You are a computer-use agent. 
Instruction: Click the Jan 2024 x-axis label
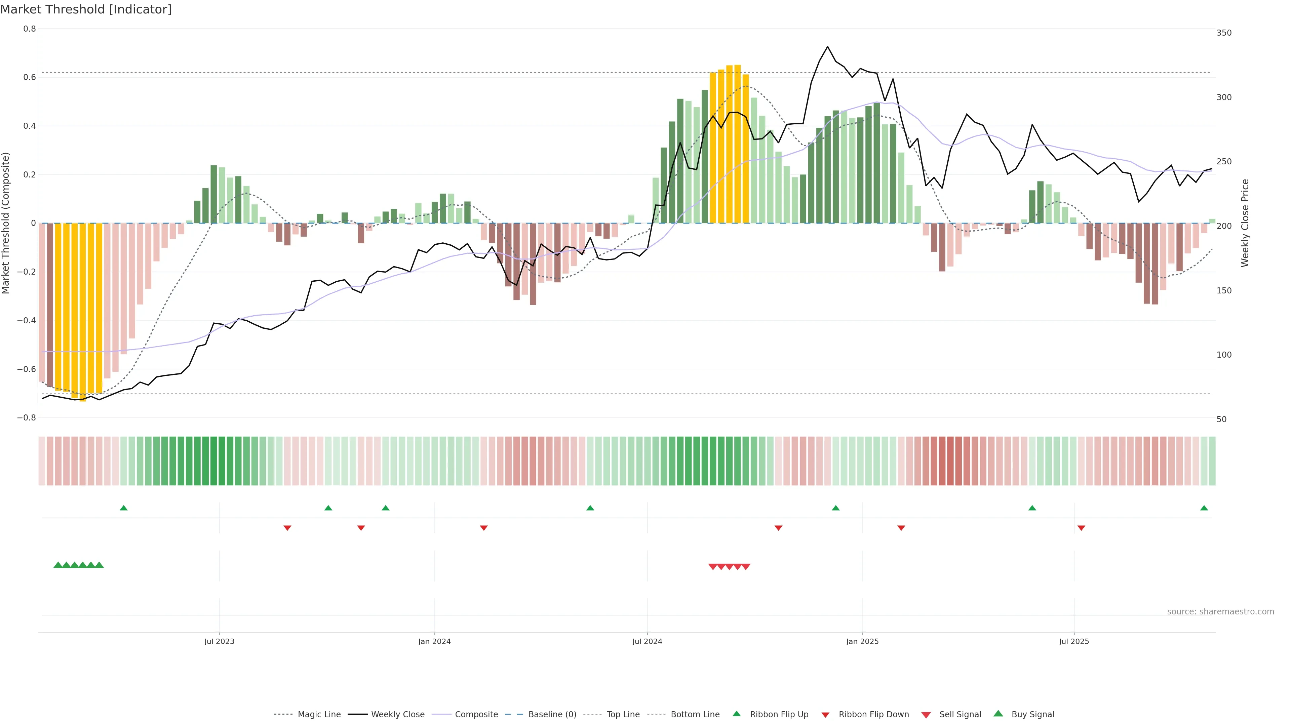(x=434, y=641)
